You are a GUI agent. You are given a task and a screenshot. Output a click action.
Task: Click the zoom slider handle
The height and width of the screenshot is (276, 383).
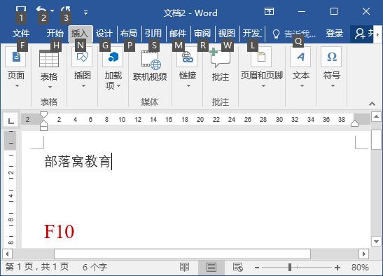pos(290,267)
